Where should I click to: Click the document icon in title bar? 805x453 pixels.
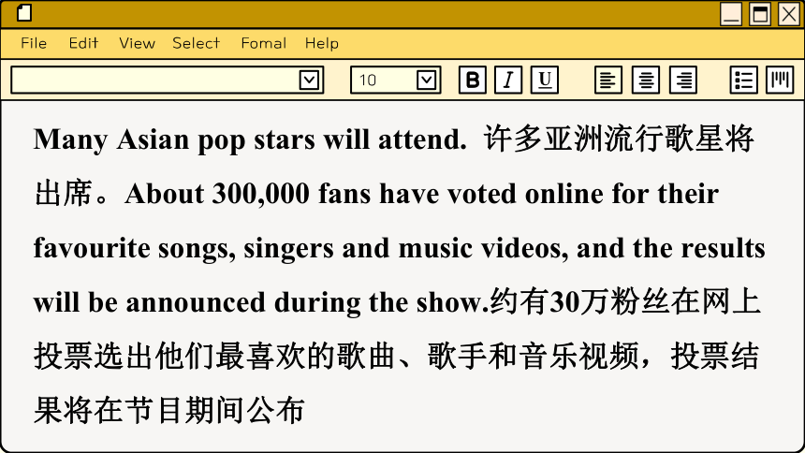click(x=24, y=13)
